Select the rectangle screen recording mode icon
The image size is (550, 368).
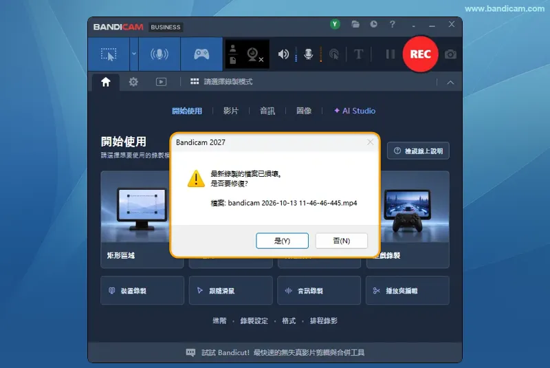click(x=109, y=54)
